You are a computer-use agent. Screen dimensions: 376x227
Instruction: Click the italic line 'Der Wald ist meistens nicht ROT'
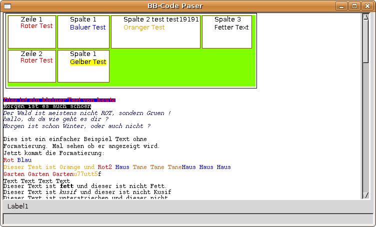click(87, 113)
